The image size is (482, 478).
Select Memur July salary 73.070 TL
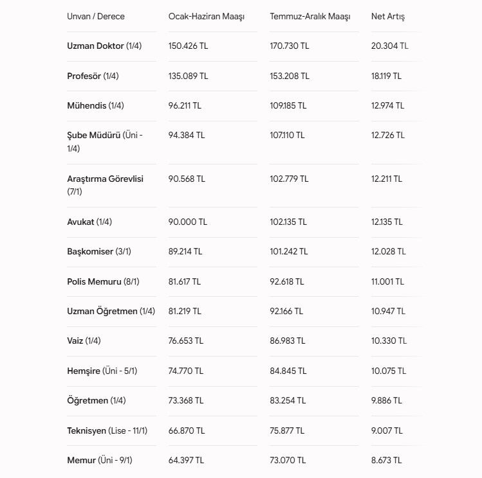point(288,460)
